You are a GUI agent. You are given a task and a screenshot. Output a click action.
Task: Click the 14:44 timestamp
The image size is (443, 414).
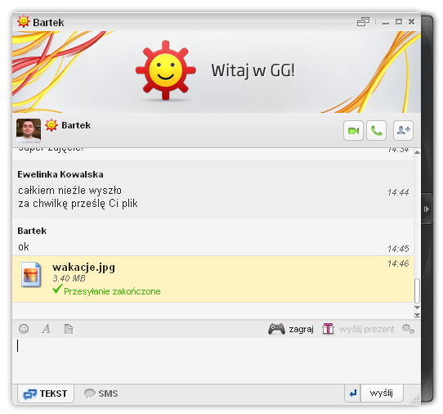point(398,192)
